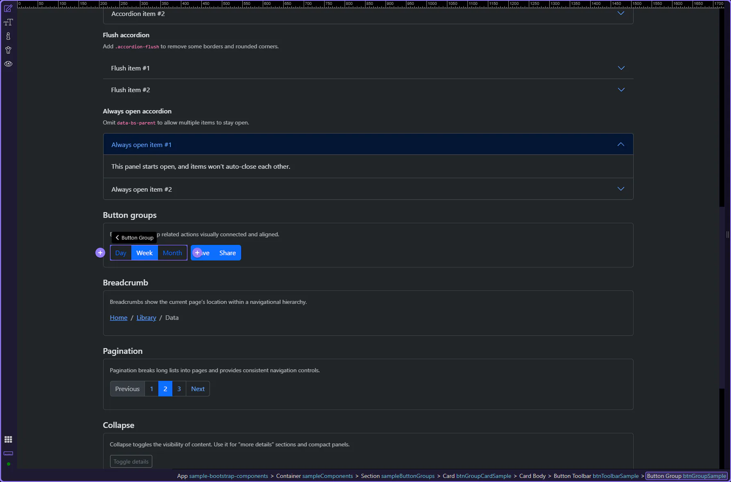Select Card btnGroupCardSample in bottom path
This screenshot has height=482, width=731.
(x=477, y=476)
